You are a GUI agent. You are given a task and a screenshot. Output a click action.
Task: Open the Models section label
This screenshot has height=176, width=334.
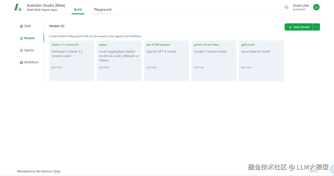coord(29,38)
